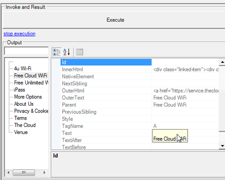Click the tree scroll right arrow
Image resolution: width=225 pixels, height=180 pixels.
coord(44,172)
